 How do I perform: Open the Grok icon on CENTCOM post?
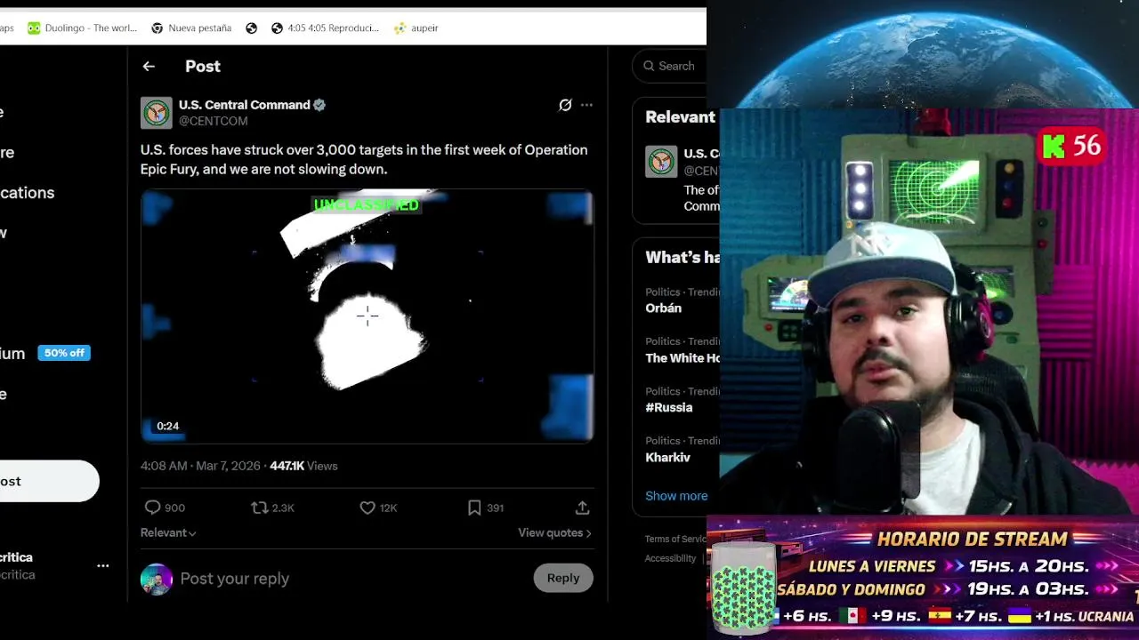(x=565, y=105)
